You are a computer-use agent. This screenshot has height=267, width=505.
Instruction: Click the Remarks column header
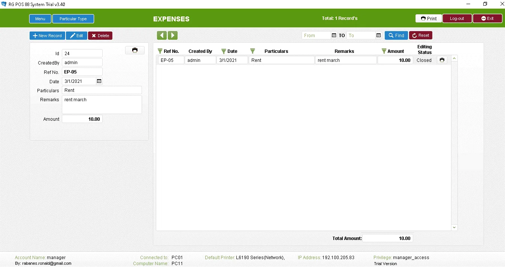[x=344, y=51]
